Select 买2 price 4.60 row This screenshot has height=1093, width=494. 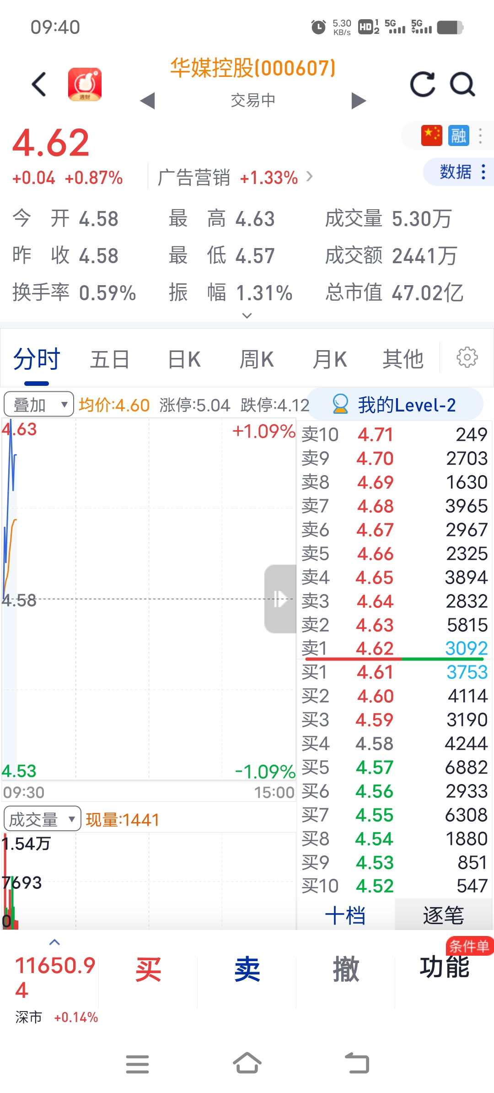(395, 696)
